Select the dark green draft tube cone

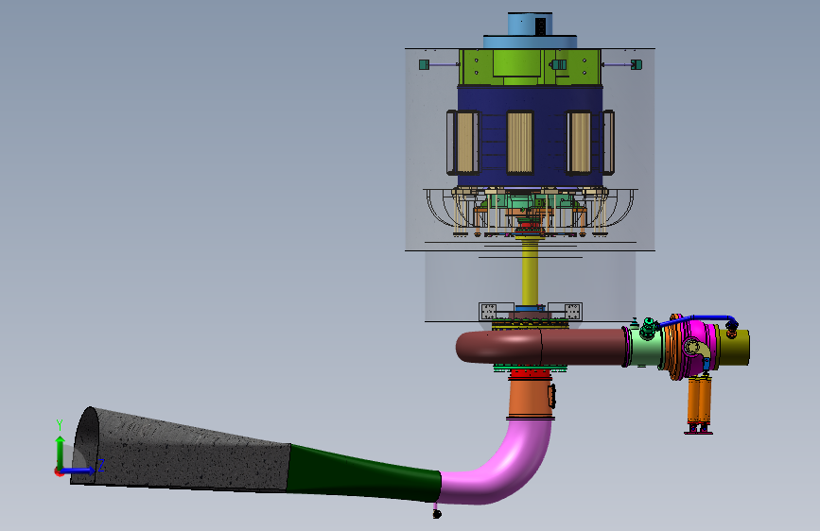point(364,473)
